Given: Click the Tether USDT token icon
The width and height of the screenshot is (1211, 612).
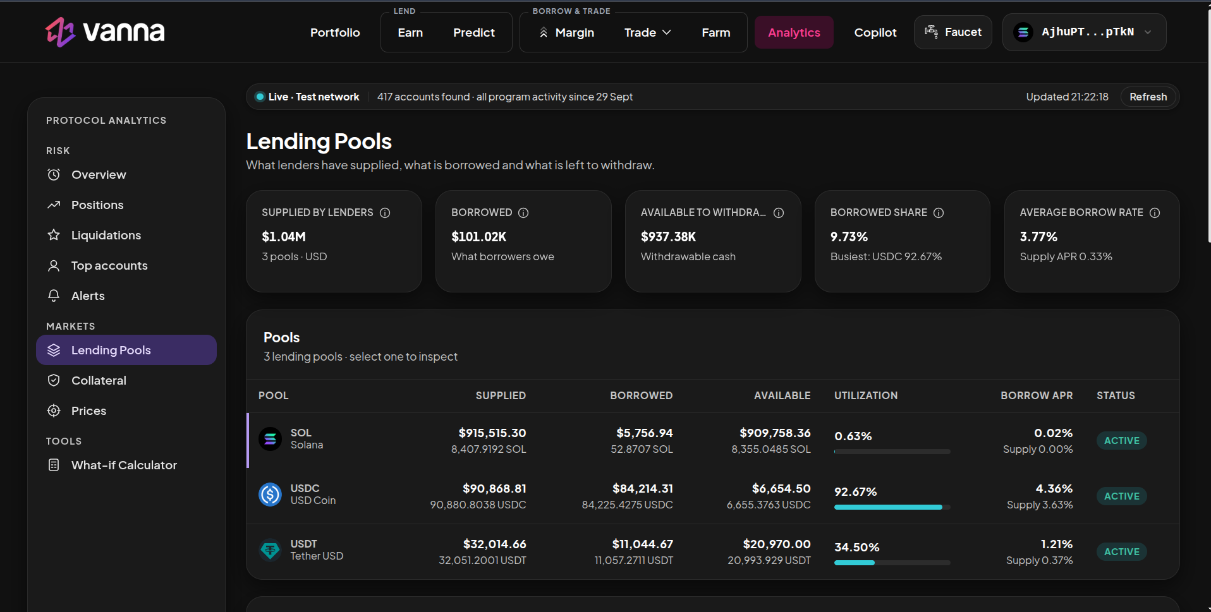Looking at the screenshot, I should click(x=270, y=550).
